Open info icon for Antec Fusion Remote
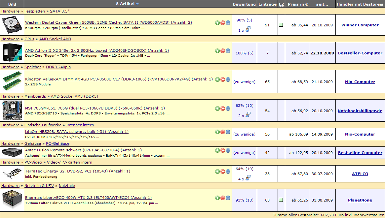 tap(228, 150)
